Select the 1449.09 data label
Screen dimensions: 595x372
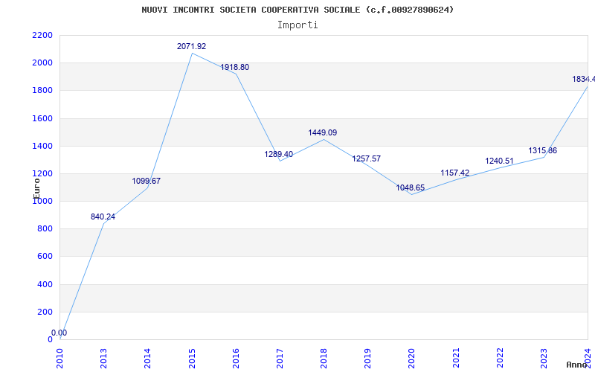323,133
